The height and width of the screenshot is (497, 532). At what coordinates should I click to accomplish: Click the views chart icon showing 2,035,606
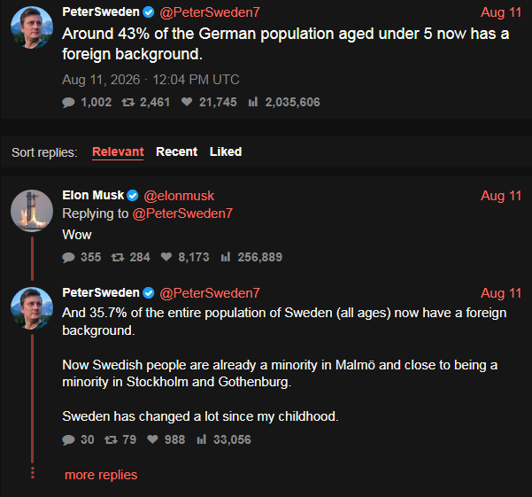pos(253,102)
